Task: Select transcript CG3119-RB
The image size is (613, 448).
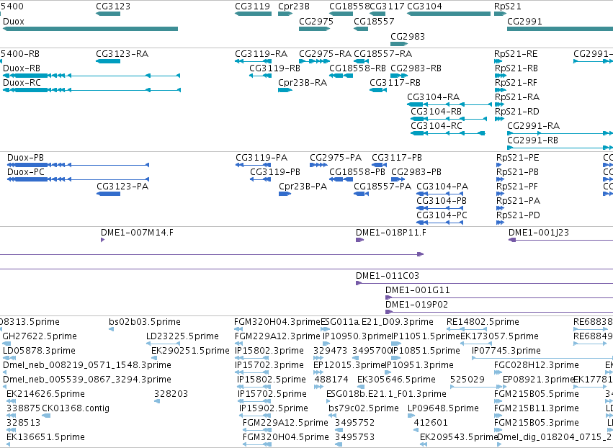Action: 275,68
